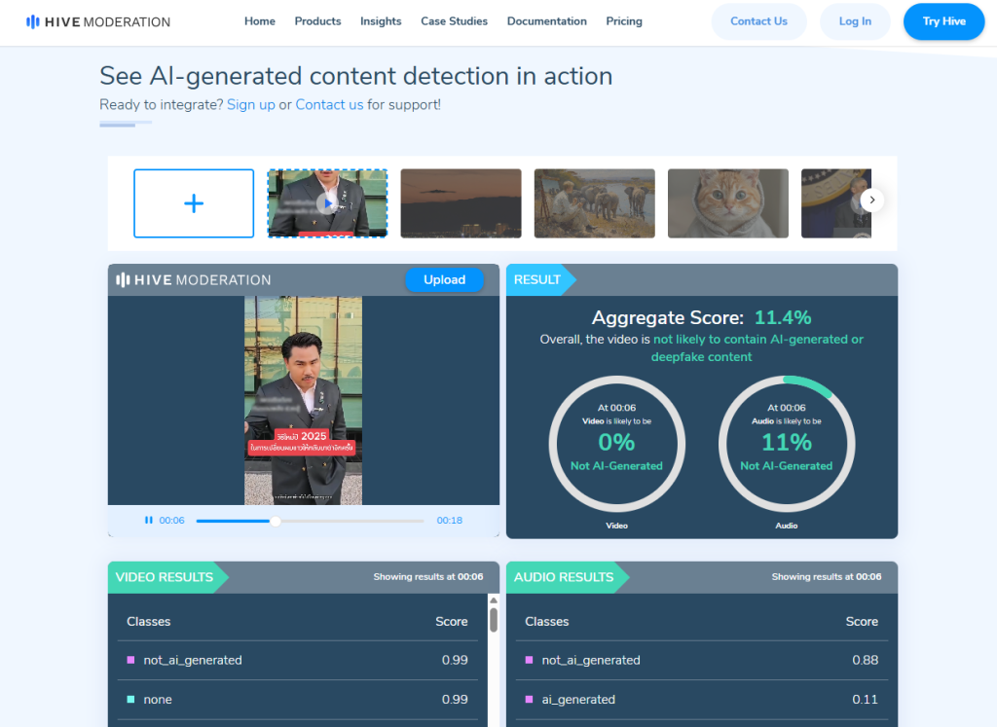Viewport: 997px width, 727px height.
Task: Open the Products menu
Action: coord(317,21)
